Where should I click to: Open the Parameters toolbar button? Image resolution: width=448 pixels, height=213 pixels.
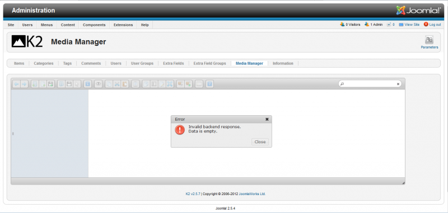(429, 42)
